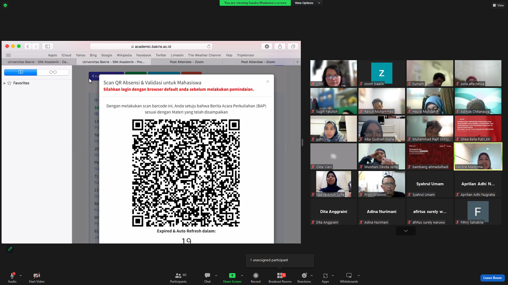Open the TripAdvisor bookmark
The image size is (508, 285).
click(x=246, y=55)
